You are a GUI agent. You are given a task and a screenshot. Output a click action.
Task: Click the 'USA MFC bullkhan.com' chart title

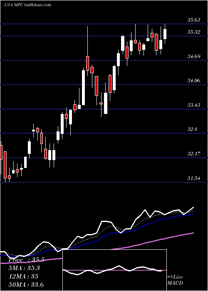[28, 5]
